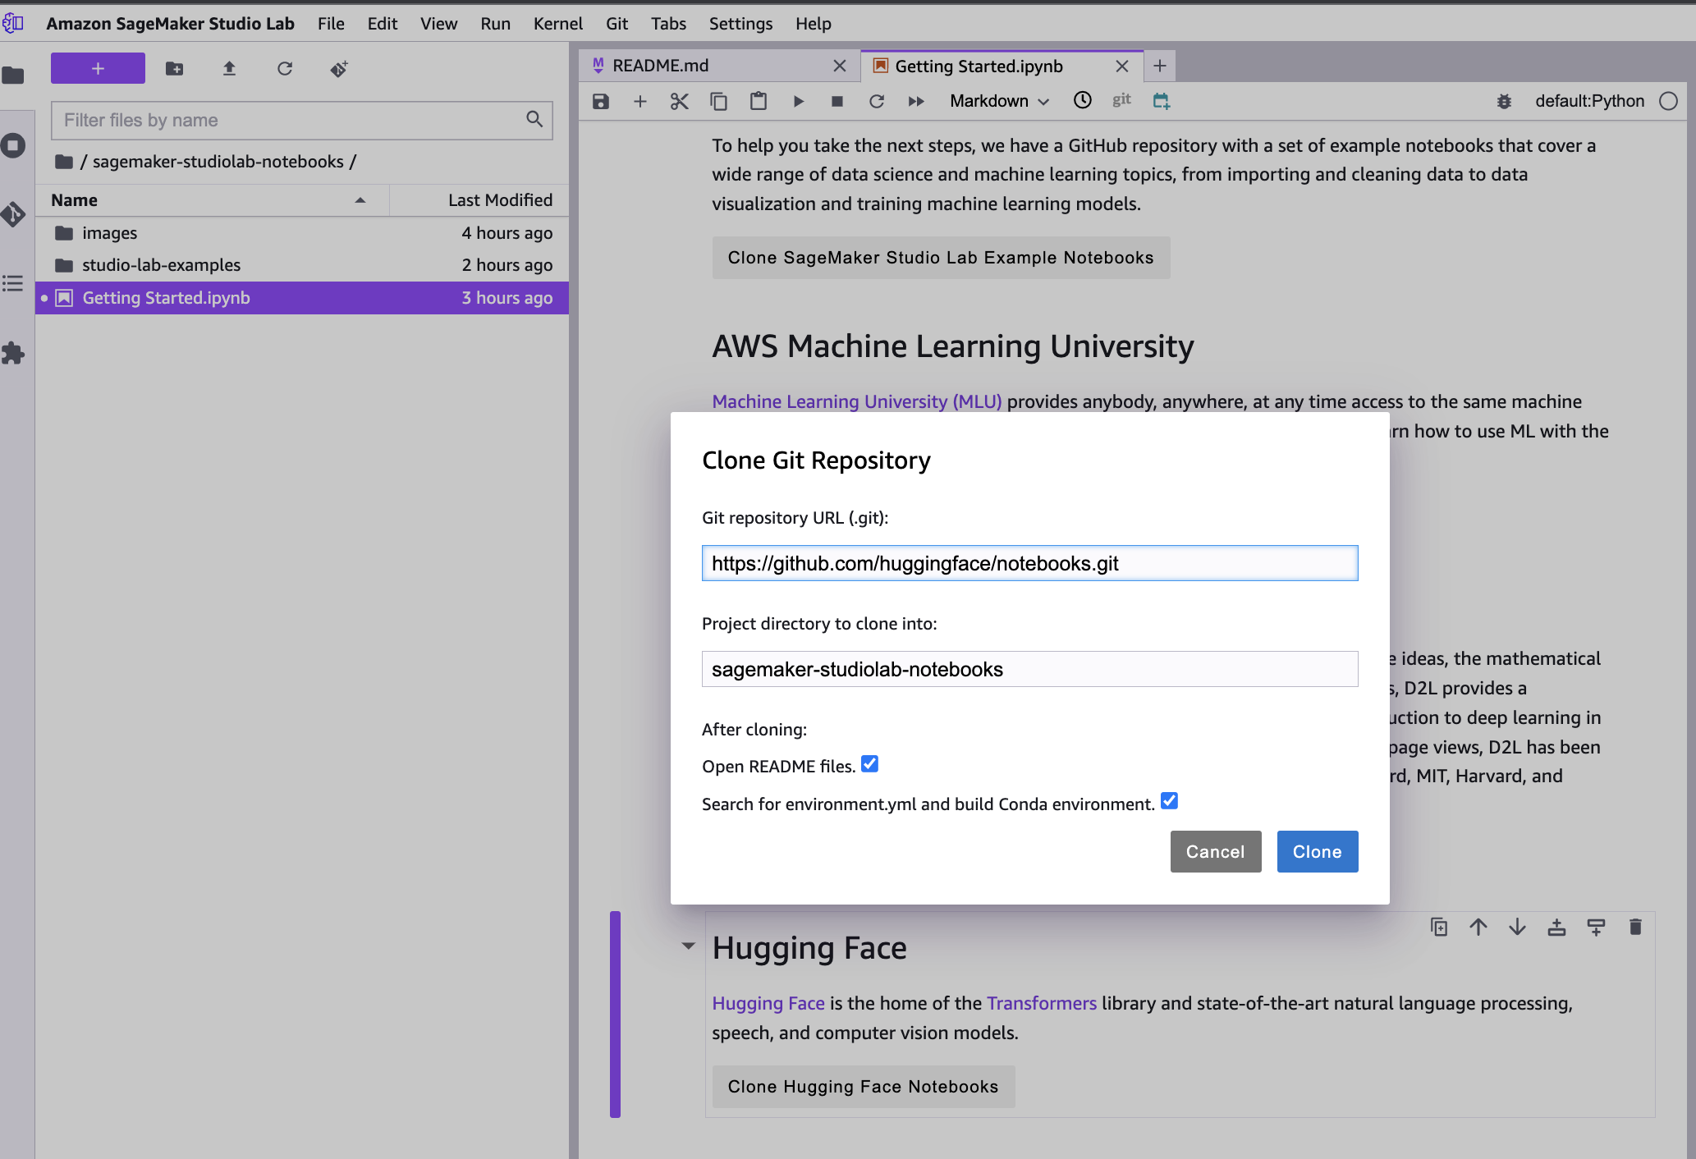1696x1159 pixels.
Task: Refresh the file list
Action: coord(285,69)
